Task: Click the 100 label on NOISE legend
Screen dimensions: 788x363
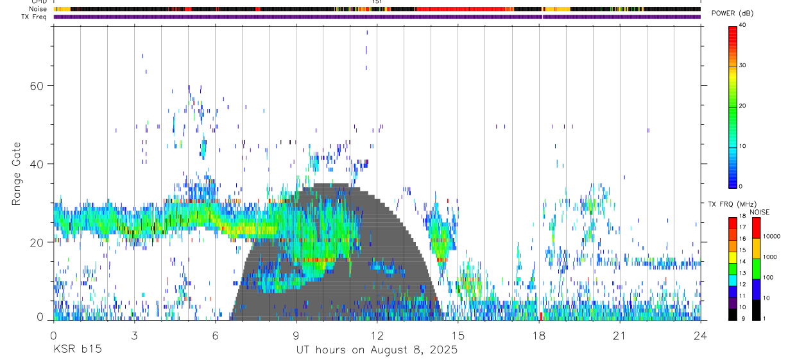Action: coord(768,277)
